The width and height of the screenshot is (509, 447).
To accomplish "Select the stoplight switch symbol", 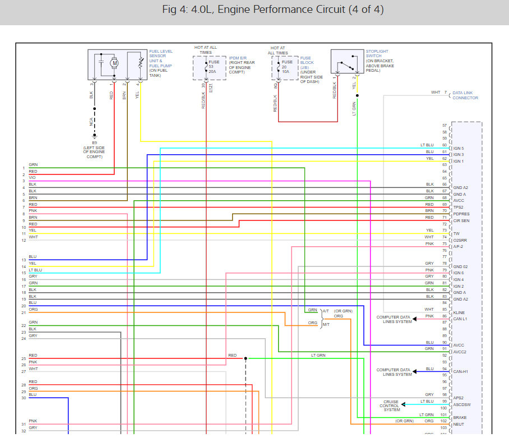I will click(x=346, y=62).
